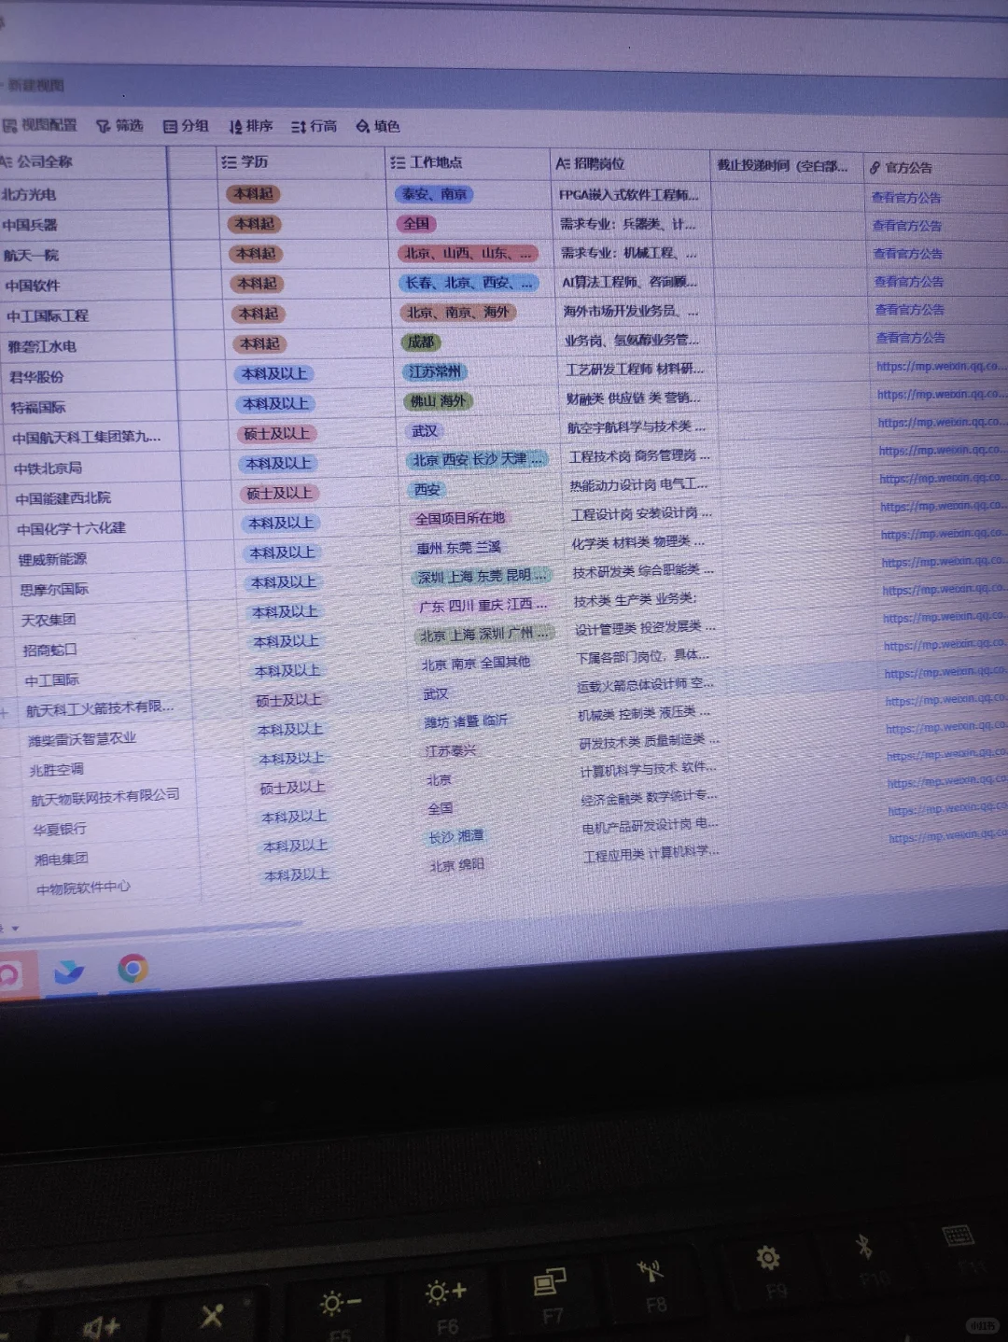Select the 中国软件 company cell
This screenshot has width=1008, height=1342.
[33, 286]
